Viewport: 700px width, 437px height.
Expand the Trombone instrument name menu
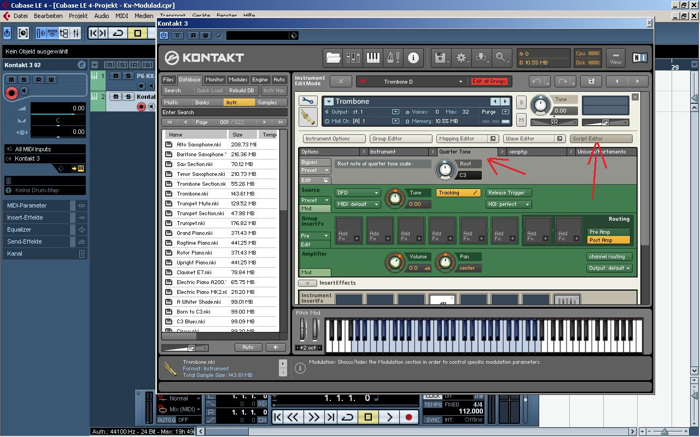329,102
